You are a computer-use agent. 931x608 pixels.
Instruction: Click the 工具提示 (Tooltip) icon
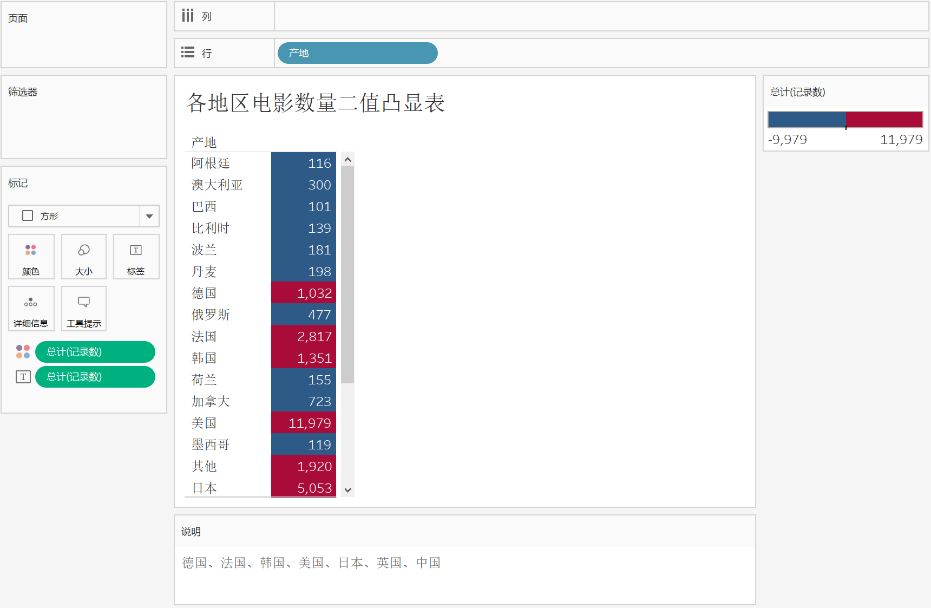tap(83, 309)
